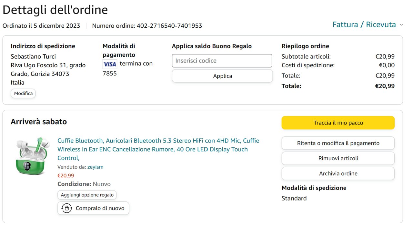Click the Arriverà sabato heading
Screen dimensions: 413x232
[x=39, y=122]
